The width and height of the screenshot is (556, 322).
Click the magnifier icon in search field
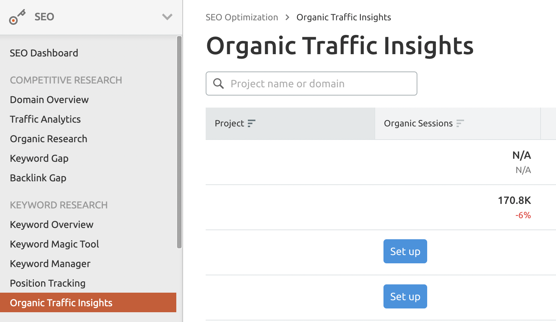coord(218,84)
